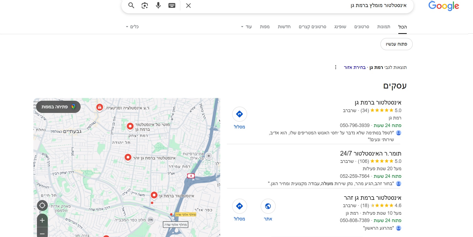The height and width of the screenshot is (237, 473).
Task: Switch to the סרטונים קצרים tab
Action: click(x=313, y=27)
